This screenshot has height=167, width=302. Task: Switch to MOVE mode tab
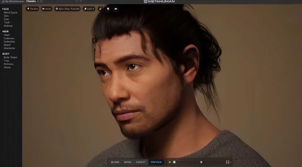click(128, 162)
